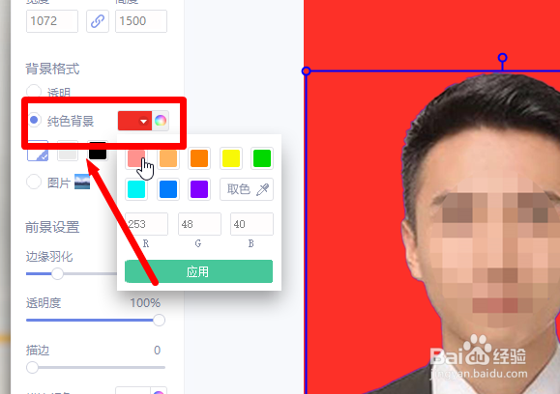Click the eyedropper 取色 button

247,189
